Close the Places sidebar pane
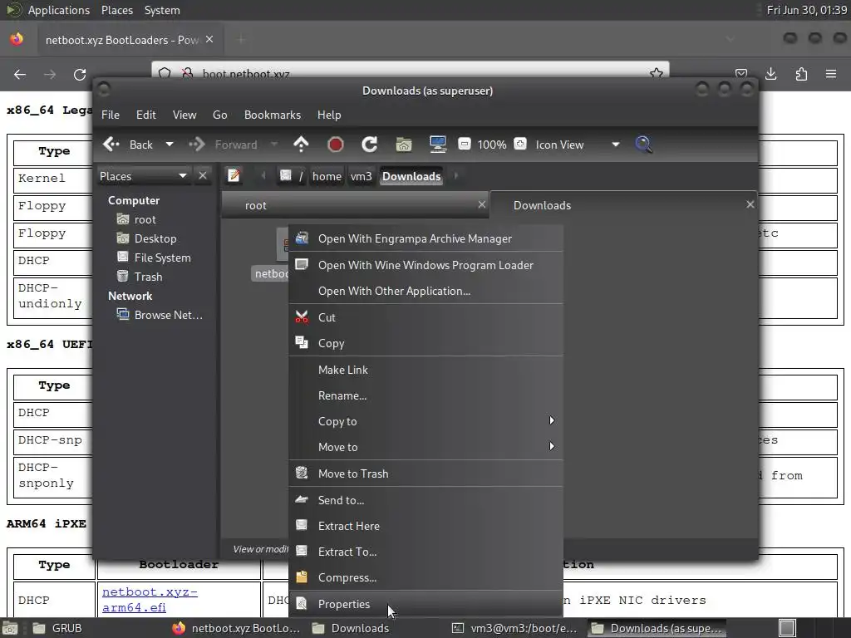 pos(203,176)
